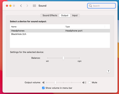The image size is (119, 94).
Task: Switch to the Input tab
Action: pos(75,15)
